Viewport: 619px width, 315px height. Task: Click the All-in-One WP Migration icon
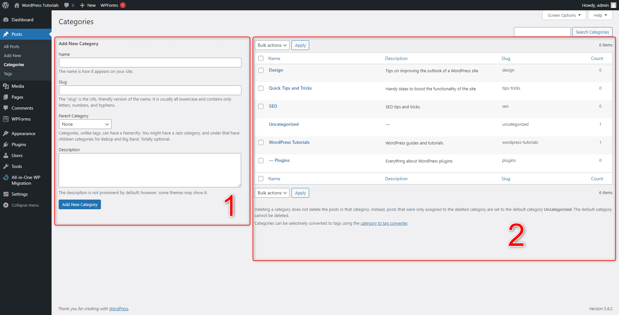tap(6, 177)
